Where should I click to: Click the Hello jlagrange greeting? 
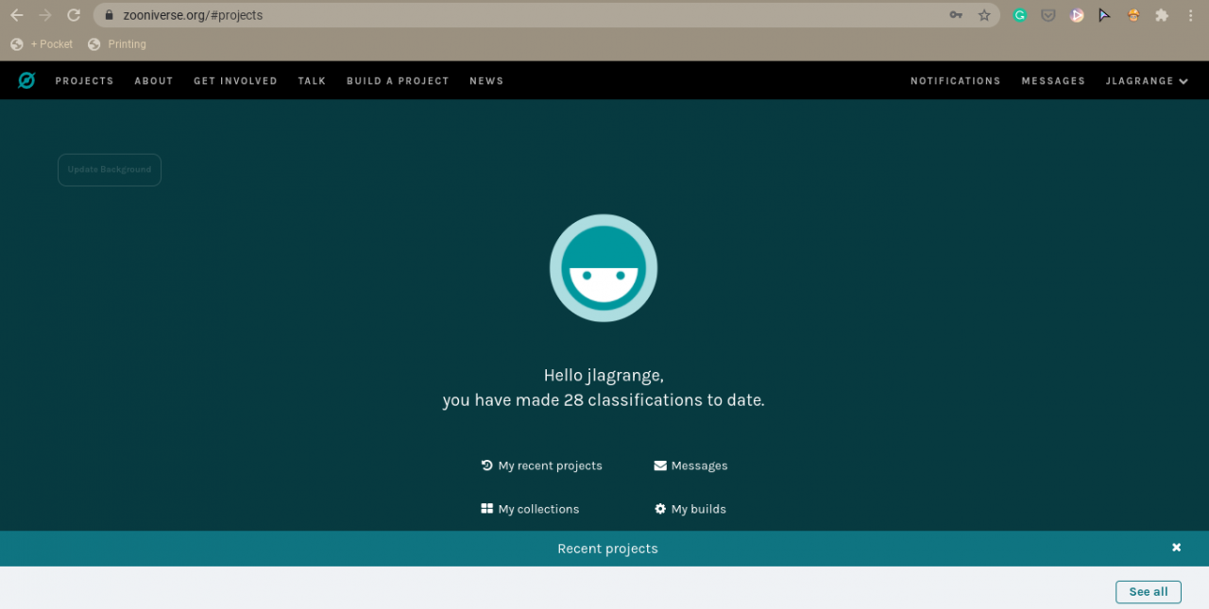click(x=604, y=375)
